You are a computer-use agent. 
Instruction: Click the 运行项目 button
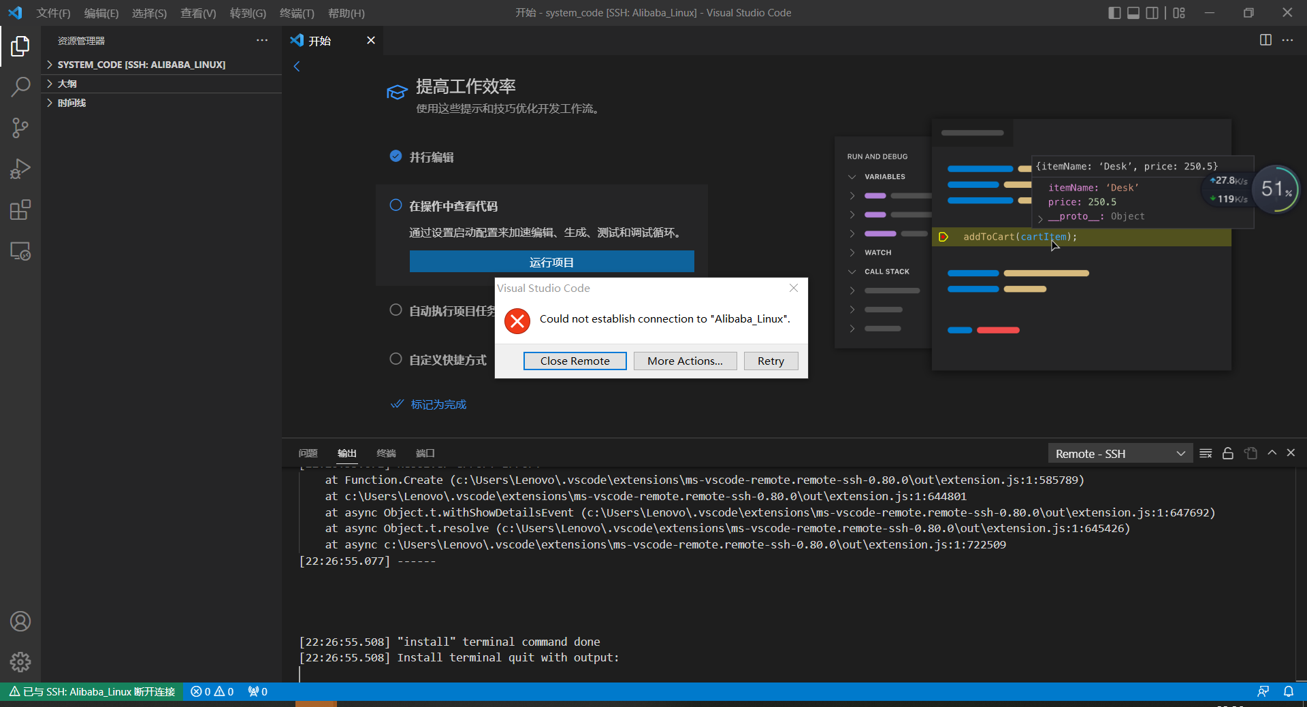point(551,262)
